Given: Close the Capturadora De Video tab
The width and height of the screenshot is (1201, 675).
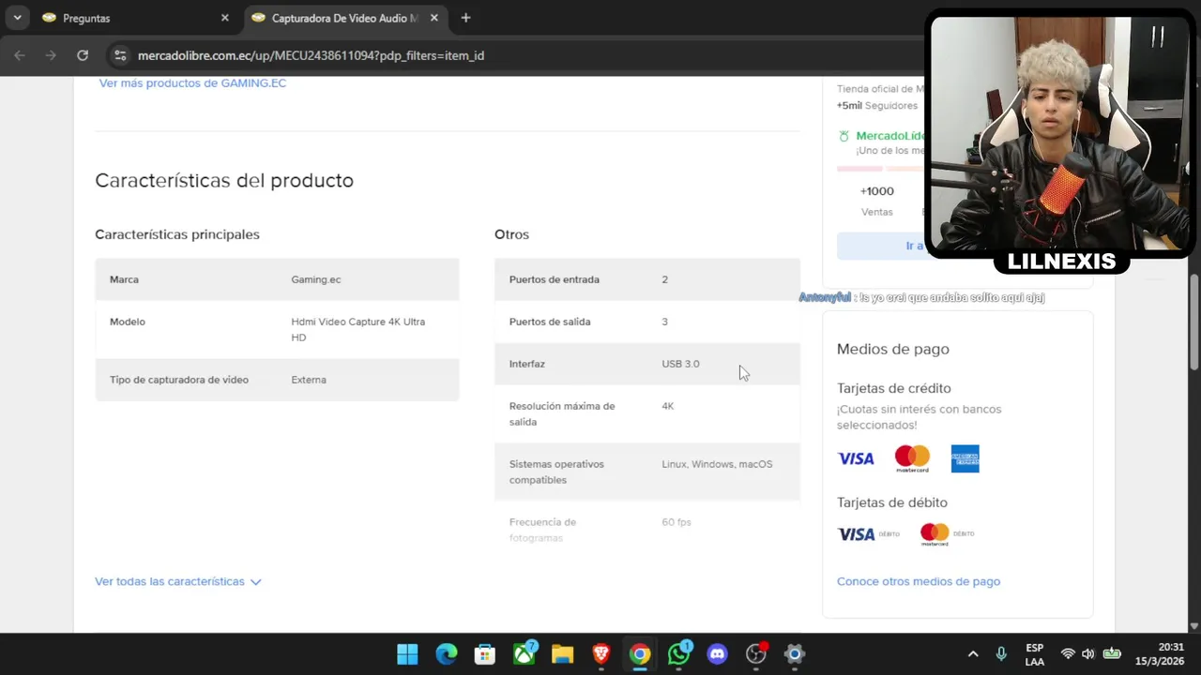Looking at the screenshot, I should (x=433, y=18).
